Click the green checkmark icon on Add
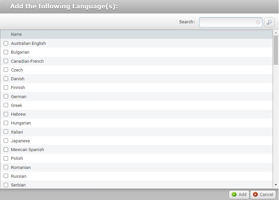This screenshot has width=279, height=200. (x=235, y=194)
